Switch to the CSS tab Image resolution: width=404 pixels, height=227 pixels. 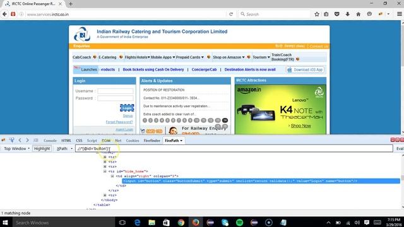(x=79, y=141)
